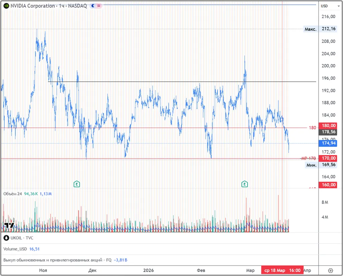This screenshot has height=276, width=343.
Task: Click the NVIDIA Corporation symbol title
Action: (32, 6)
